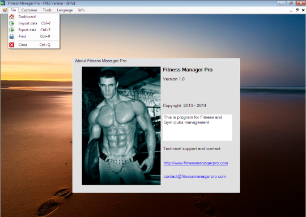The image size is (306, 217).
Task: Click 'Technical support and contact:' label
Action: tap(192, 148)
